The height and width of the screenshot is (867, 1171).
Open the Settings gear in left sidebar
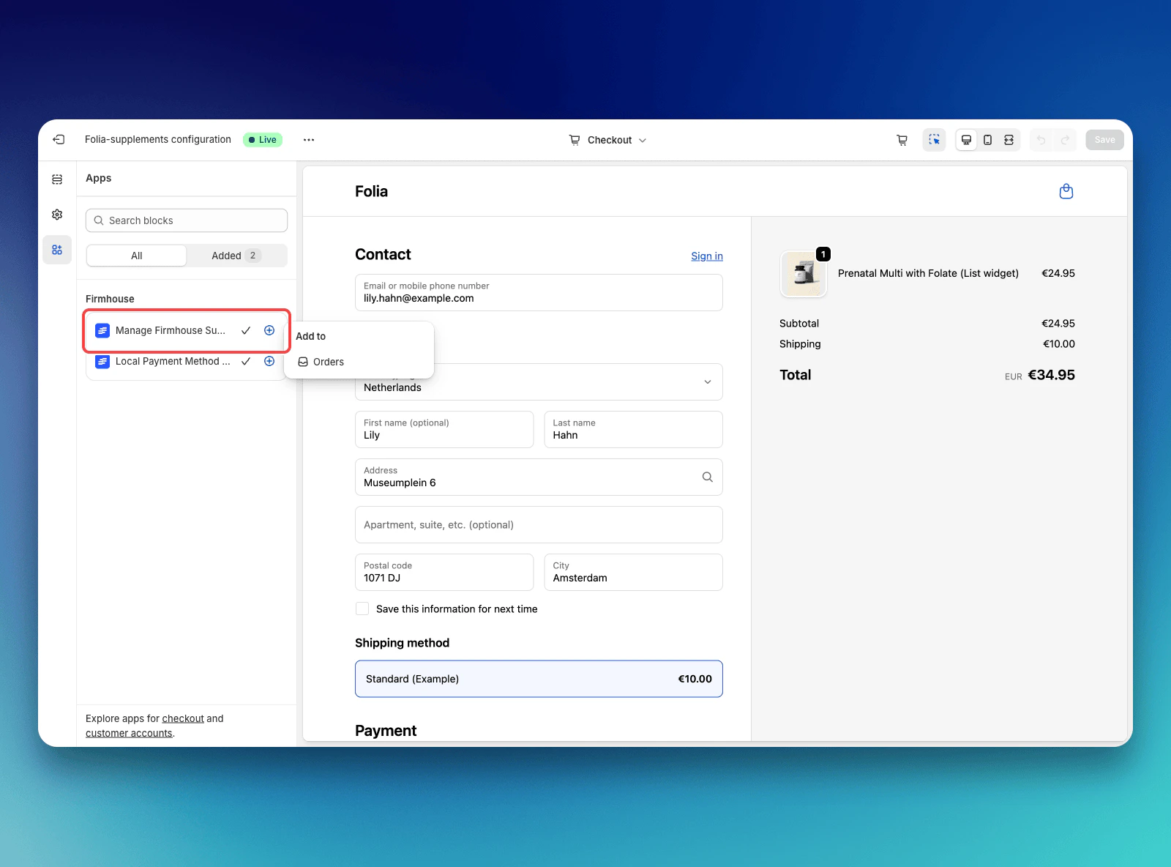(57, 214)
